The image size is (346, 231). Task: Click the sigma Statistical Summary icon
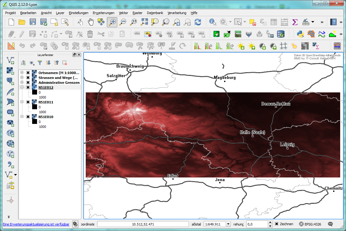point(295,22)
